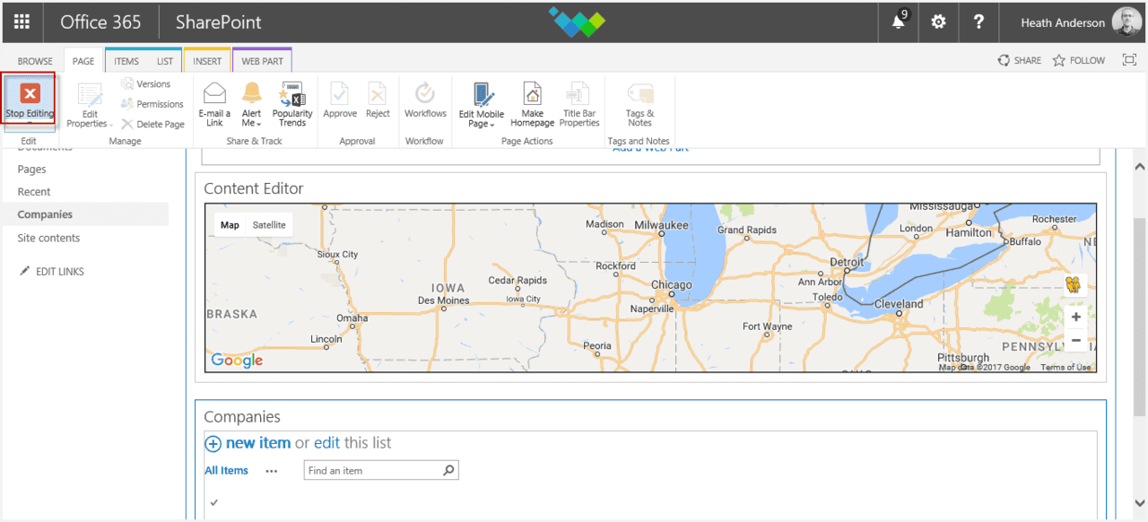This screenshot has height=522, width=1148.
Task: Open Edit Properties in the ribbon
Action: (91, 106)
